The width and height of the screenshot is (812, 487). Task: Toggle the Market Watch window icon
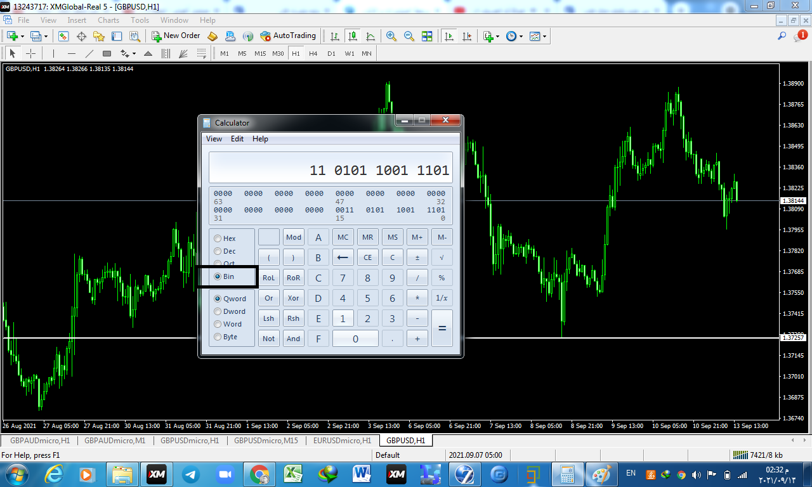click(63, 36)
